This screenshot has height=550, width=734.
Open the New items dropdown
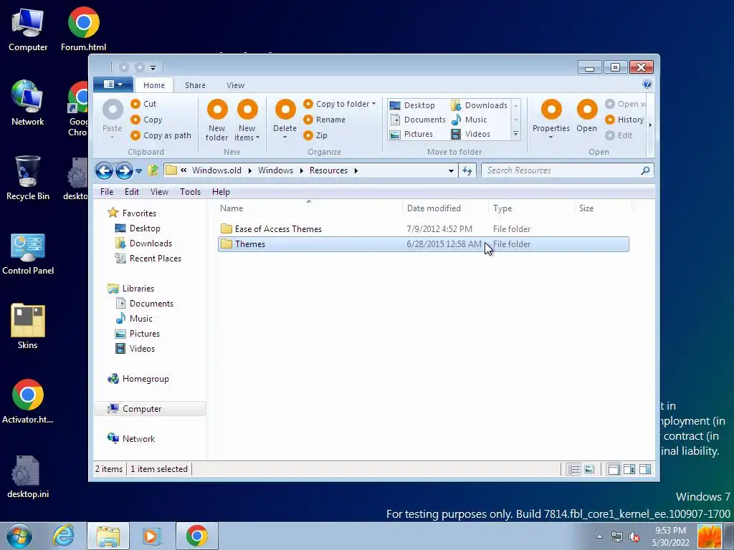[247, 120]
